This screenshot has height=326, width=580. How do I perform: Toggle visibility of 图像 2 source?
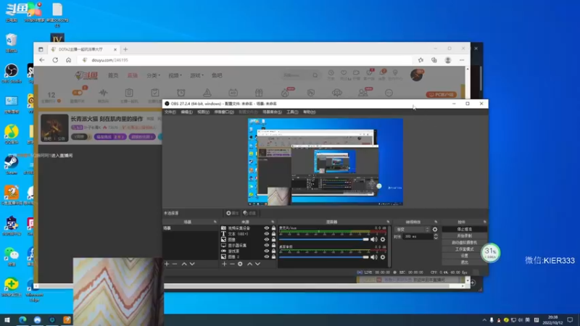coord(266,256)
